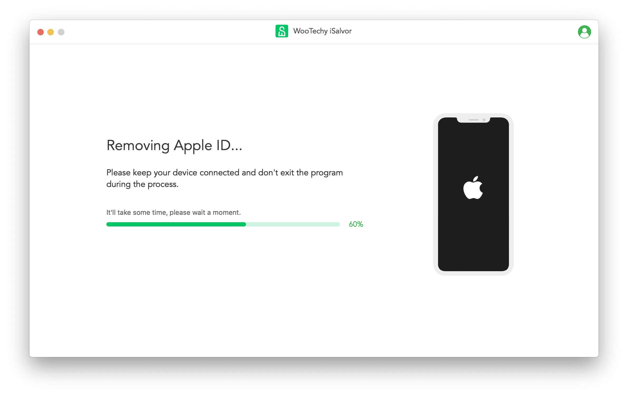Click the 60% progress percentage label
This screenshot has width=628, height=396.
(356, 224)
